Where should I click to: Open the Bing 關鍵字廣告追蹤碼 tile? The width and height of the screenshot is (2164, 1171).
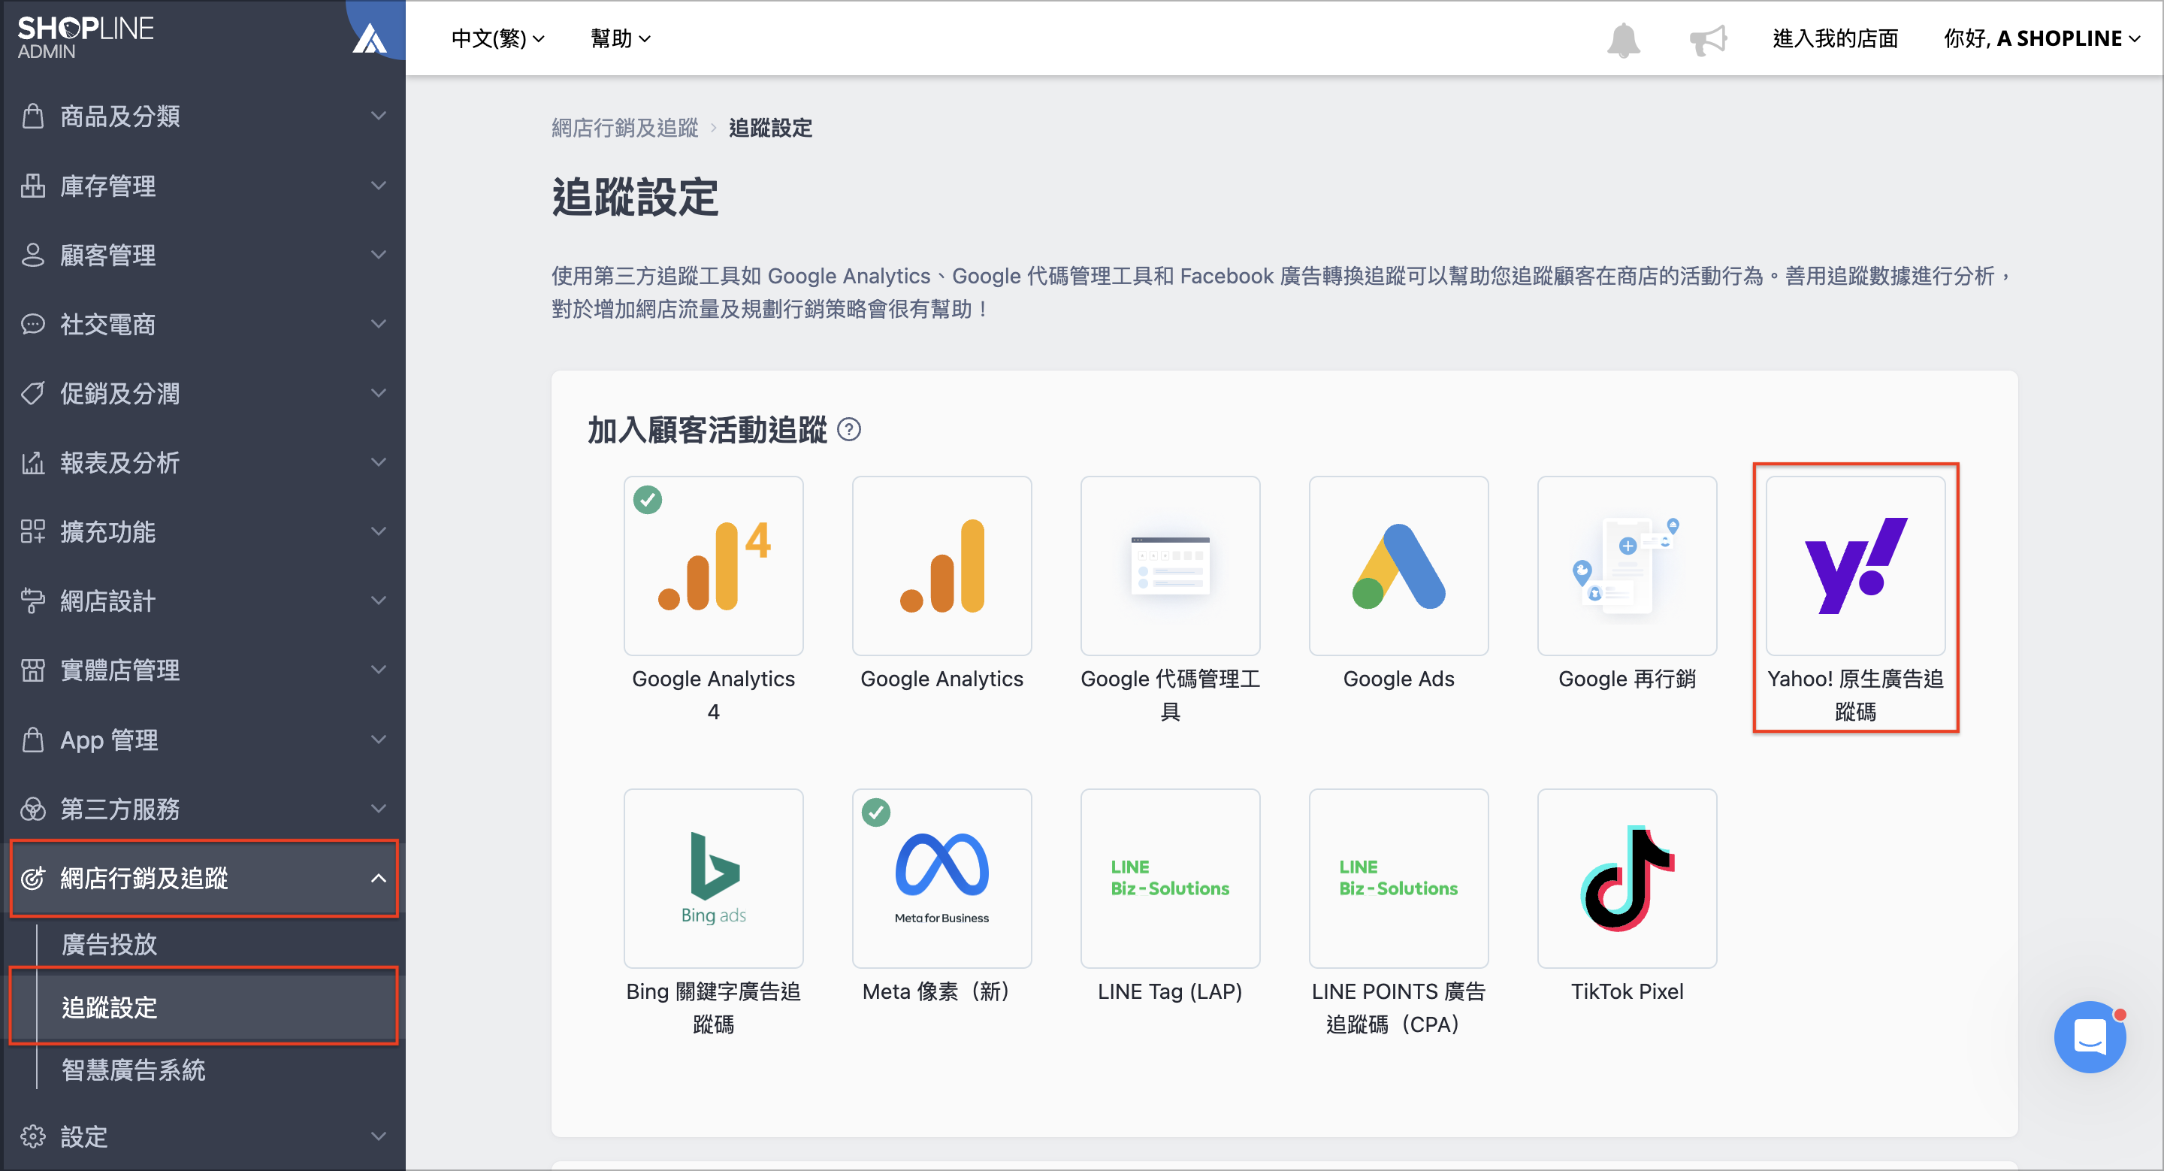(713, 878)
